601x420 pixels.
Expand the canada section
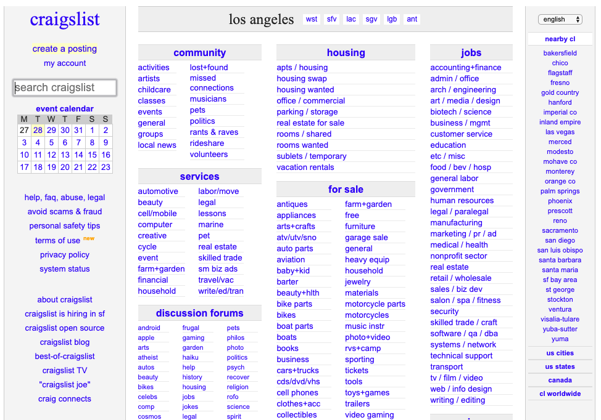pyautogui.click(x=560, y=380)
